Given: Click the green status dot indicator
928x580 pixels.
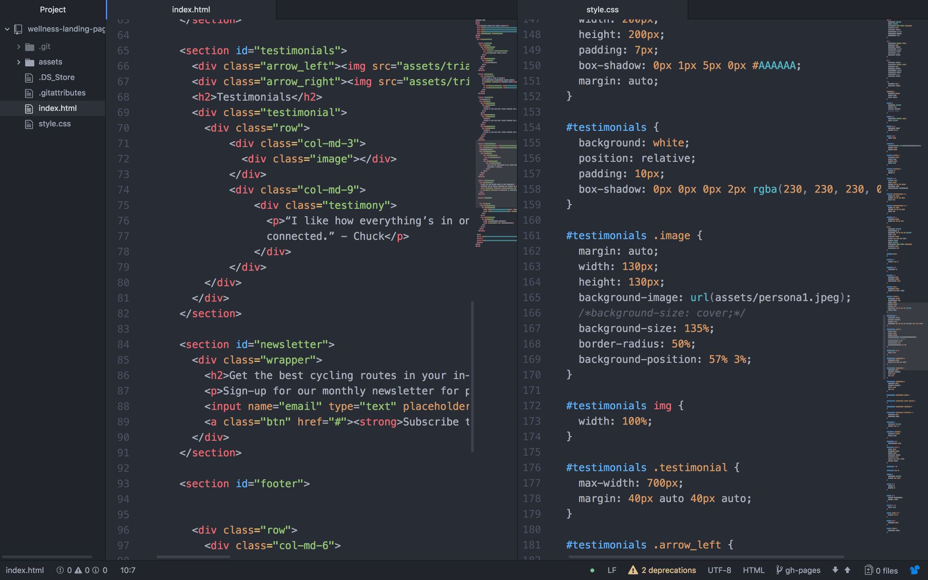Looking at the screenshot, I should [592, 570].
